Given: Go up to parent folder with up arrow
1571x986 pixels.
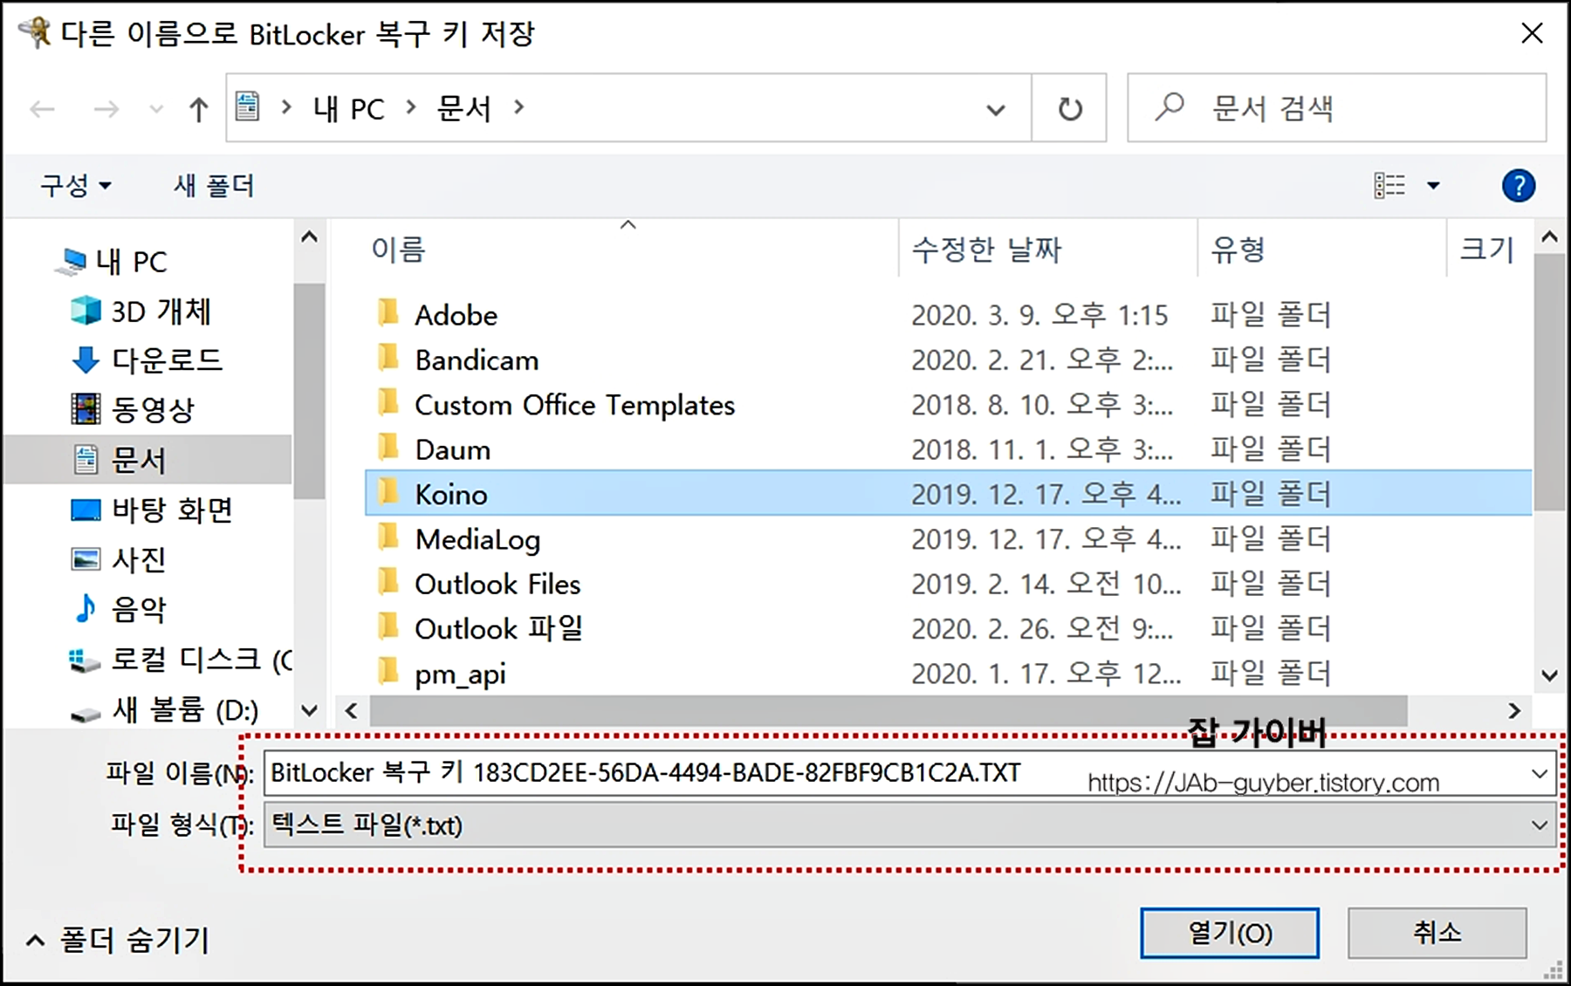Looking at the screenshot, I should click(199, 108).
